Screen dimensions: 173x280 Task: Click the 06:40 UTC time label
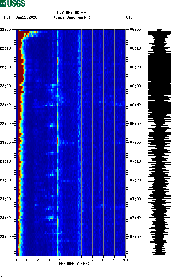(135, 105)
